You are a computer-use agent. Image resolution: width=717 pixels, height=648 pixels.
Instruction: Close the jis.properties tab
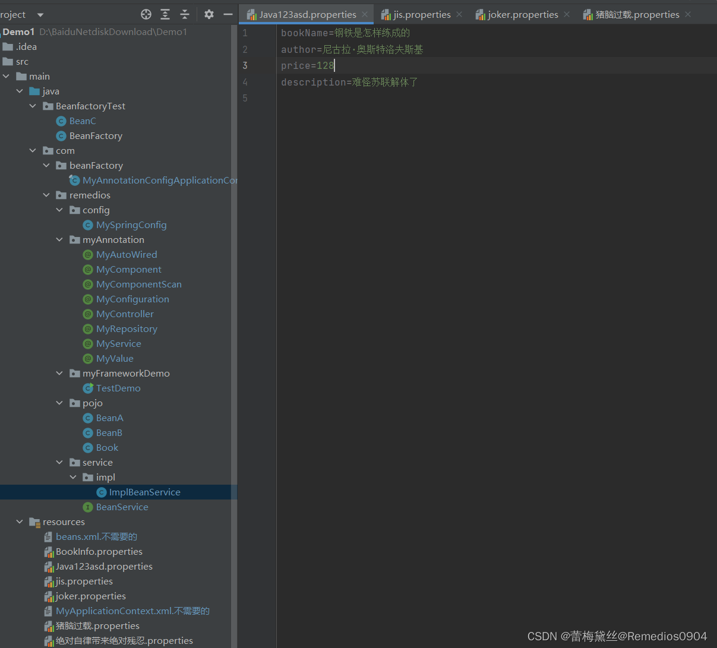click(459, 14)
